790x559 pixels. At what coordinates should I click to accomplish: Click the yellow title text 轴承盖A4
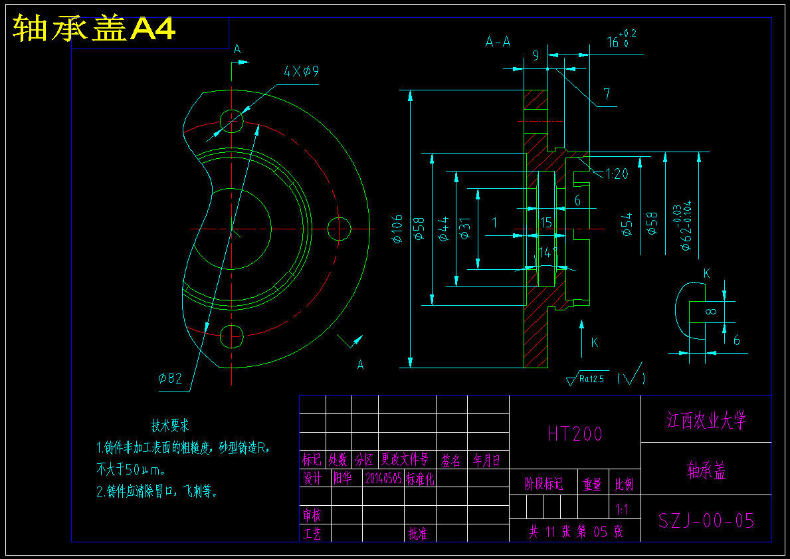[94, 28]
